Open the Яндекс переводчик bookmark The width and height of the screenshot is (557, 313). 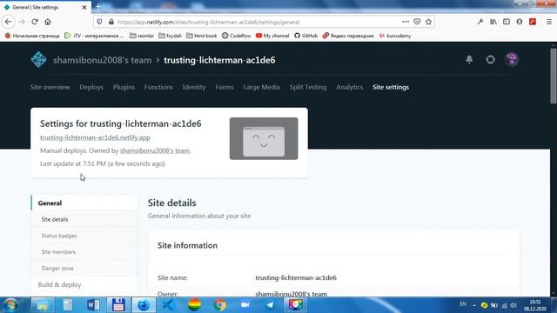tap(348, 36)
